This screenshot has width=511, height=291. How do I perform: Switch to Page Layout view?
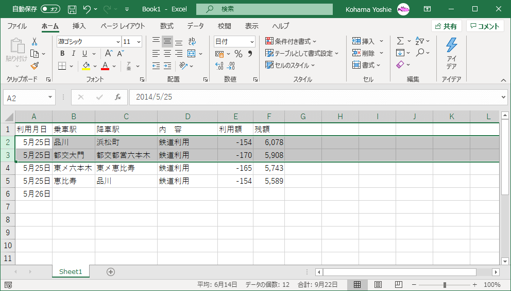click(x=378, y=285)
